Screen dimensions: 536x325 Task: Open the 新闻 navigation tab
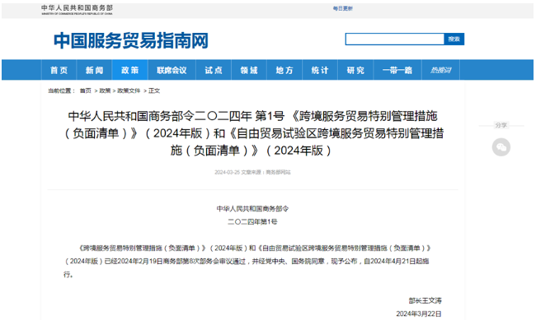pyautogui.click(x=94, y=70)
